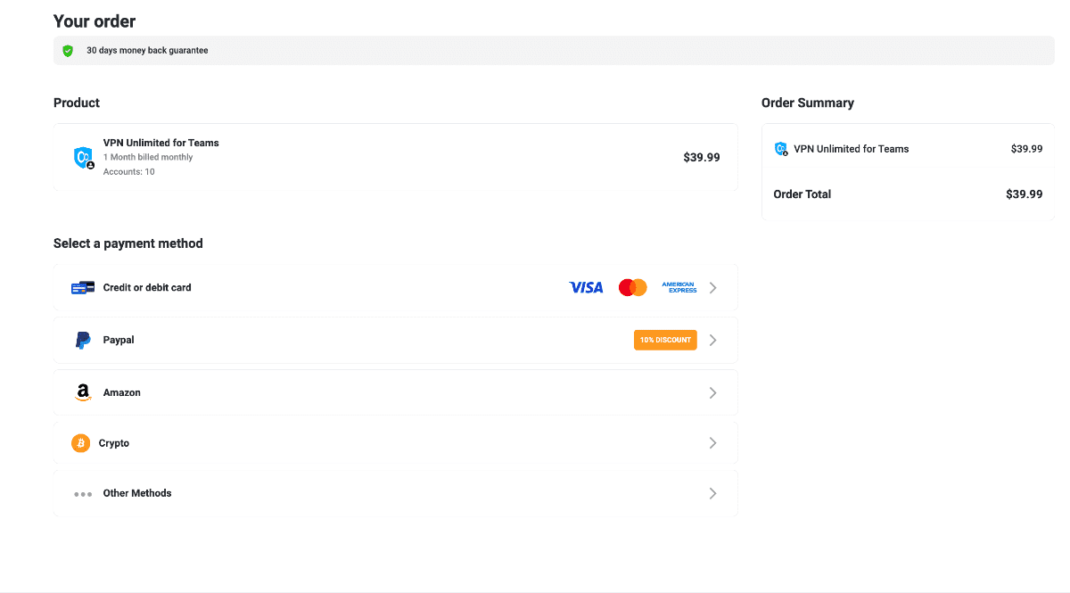1070x593 pixels.
Task: Click the orange Bitcoin crypto icon
Action: point(80,443)
